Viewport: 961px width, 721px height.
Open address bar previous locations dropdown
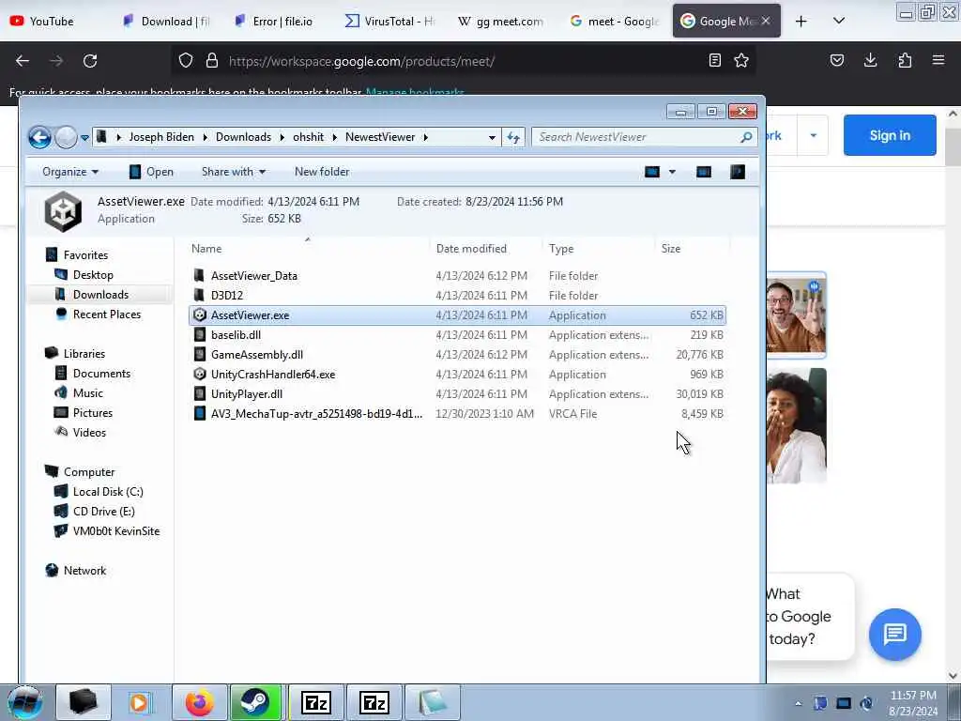(x=492, y=137)
